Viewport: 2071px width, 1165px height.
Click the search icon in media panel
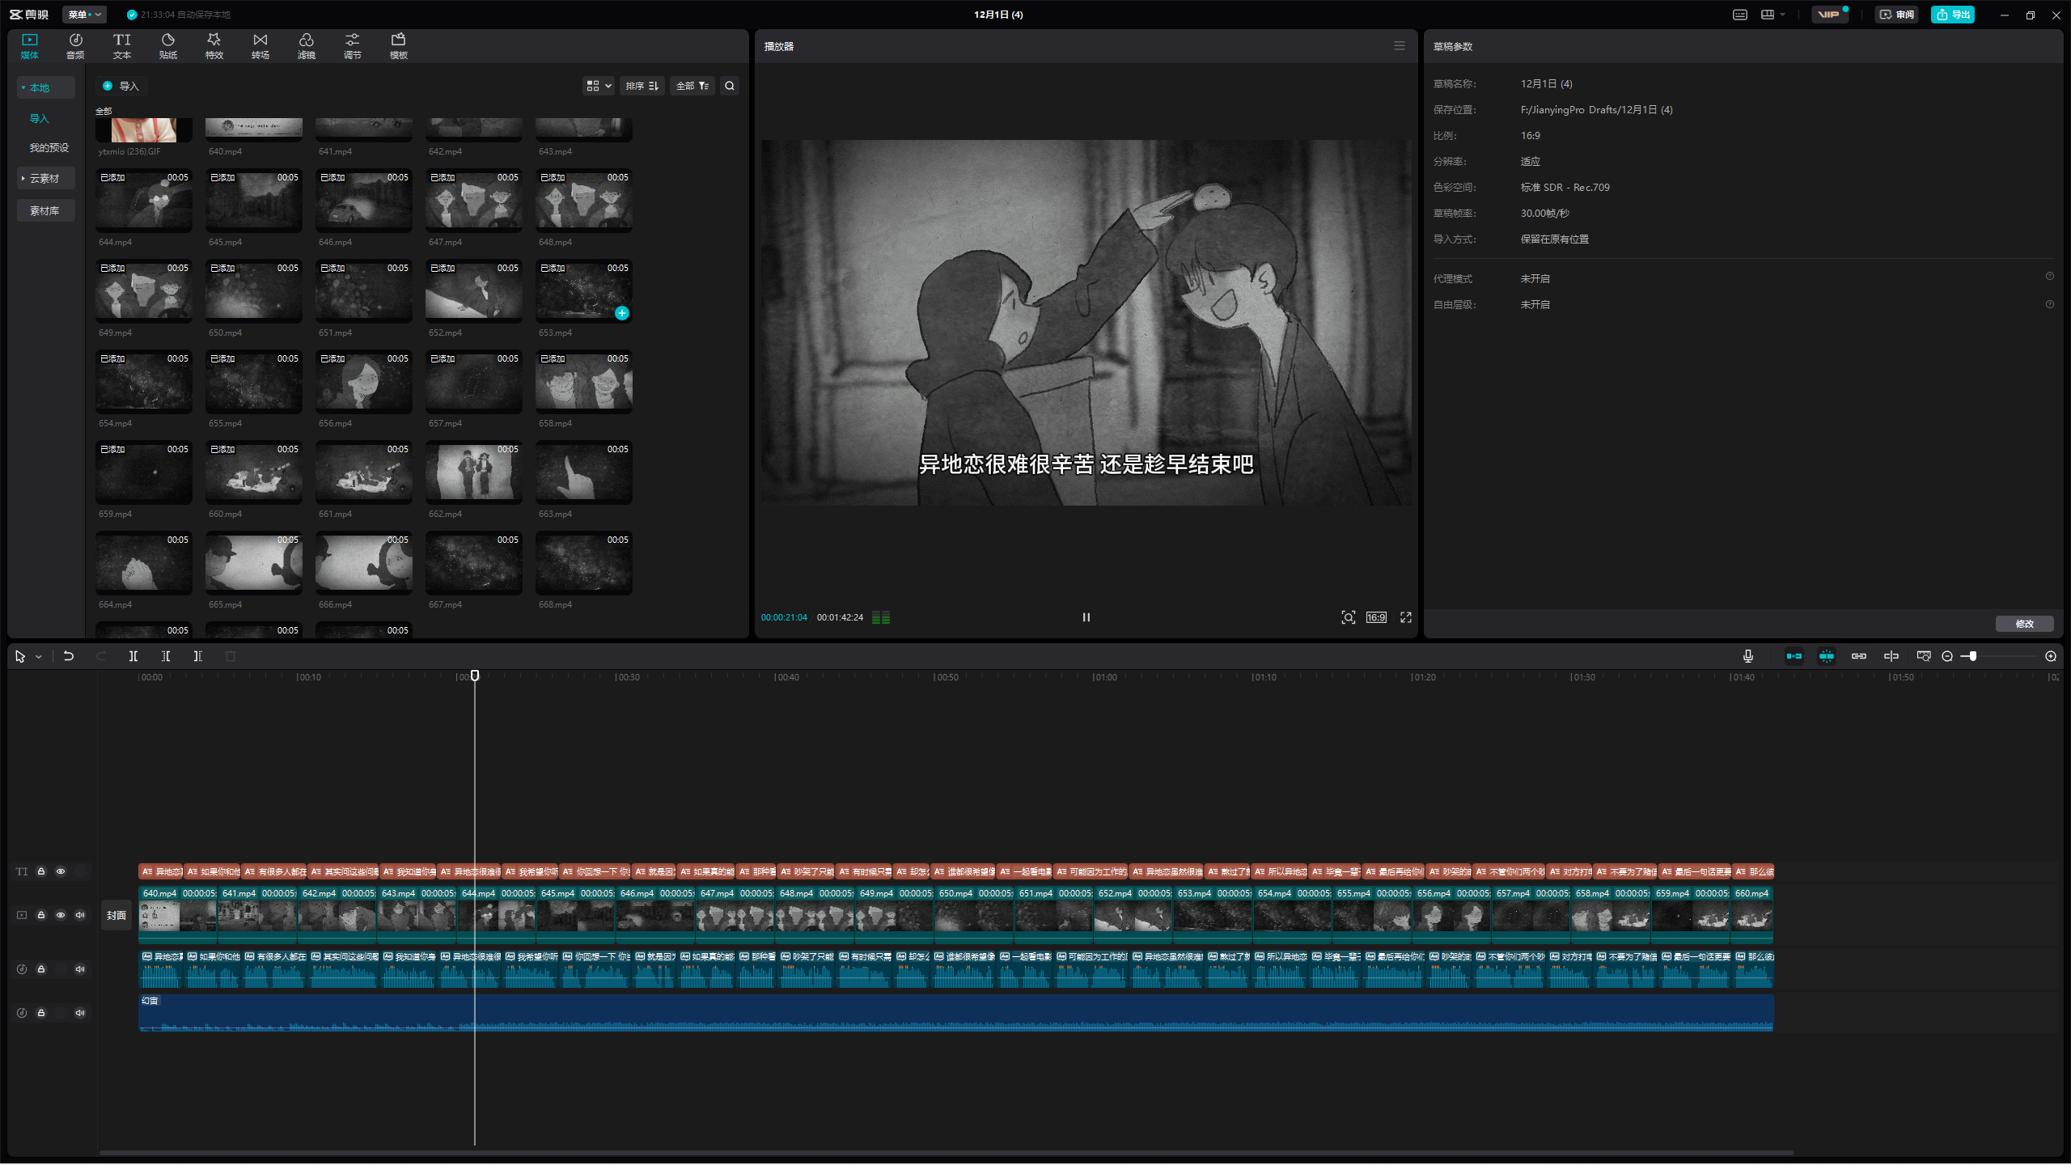tap(730, 86)
